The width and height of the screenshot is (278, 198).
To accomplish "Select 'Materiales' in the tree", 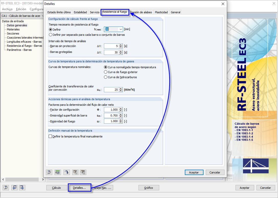I will (x=13, y=29).
